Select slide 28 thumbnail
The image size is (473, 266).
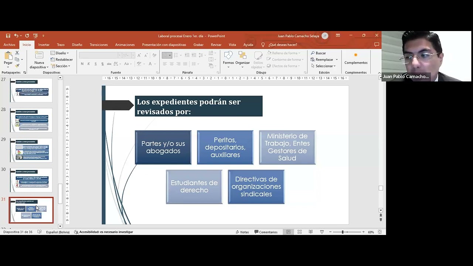point(31,120)
